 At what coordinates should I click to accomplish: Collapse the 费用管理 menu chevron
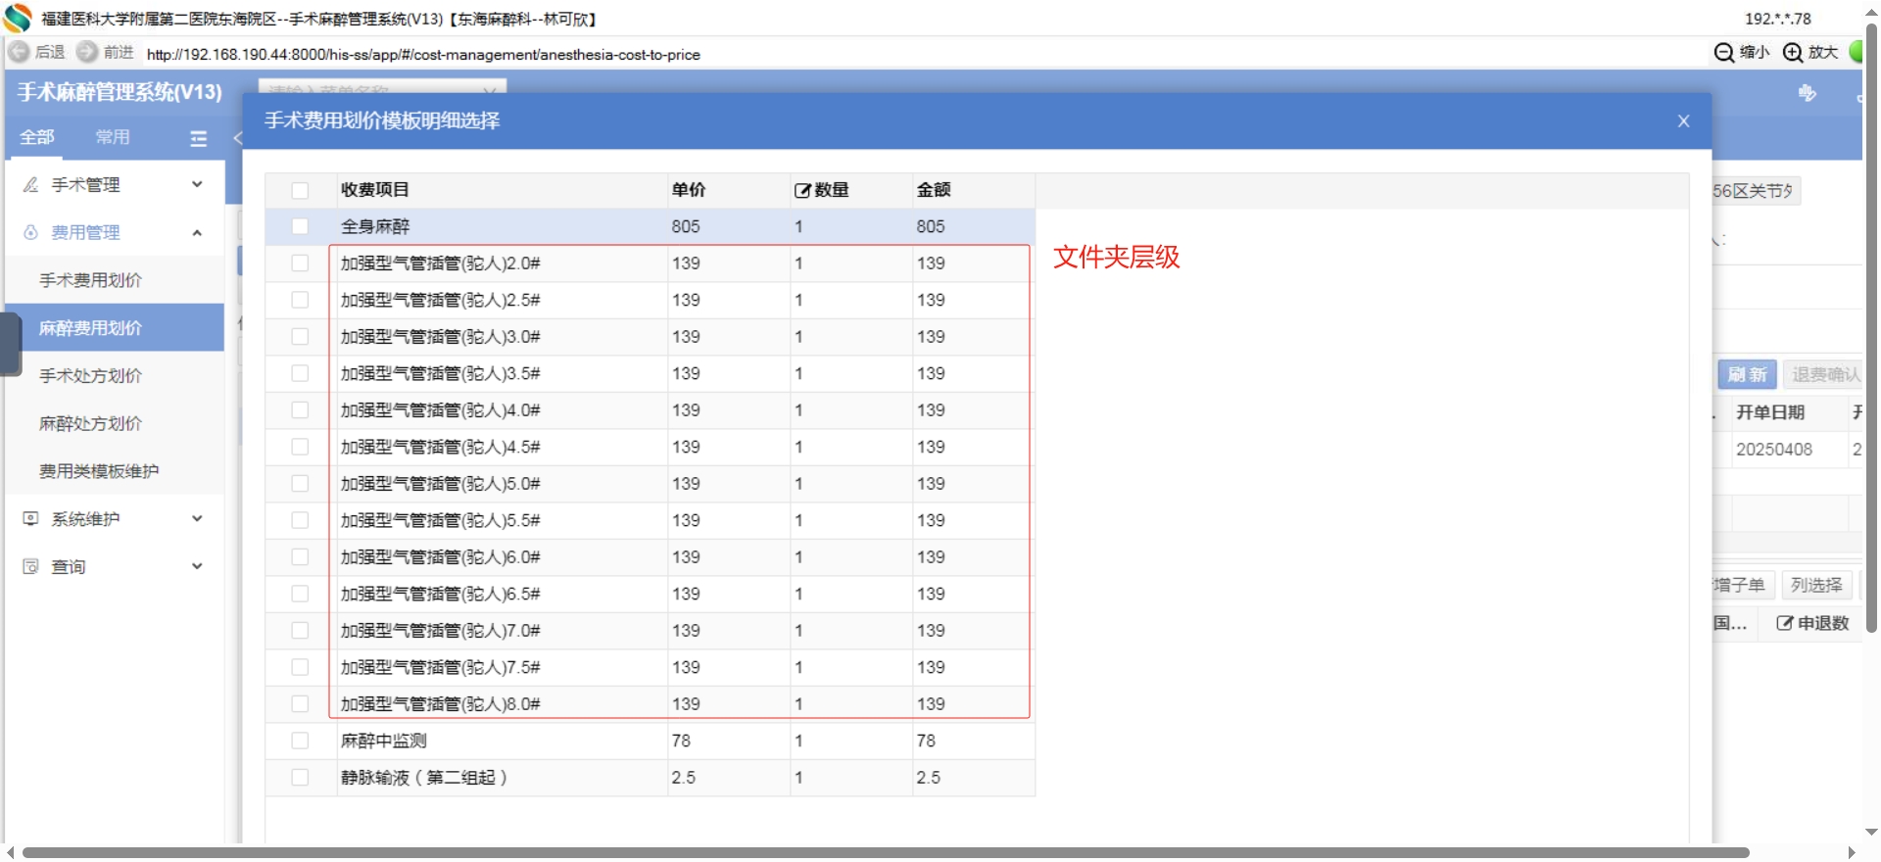(x=197, y=232)
